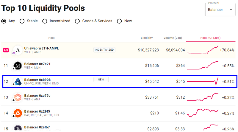238x132 pixels.
Task: Sort by the Liquidity column header
Action: click(x=147, y=38)
